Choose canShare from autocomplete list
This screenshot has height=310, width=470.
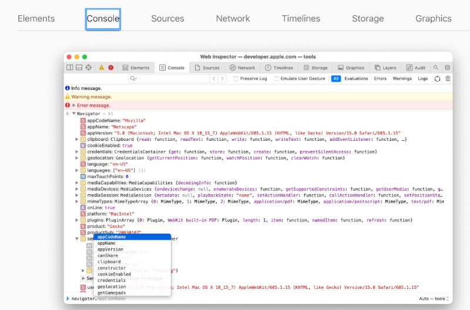108,255
